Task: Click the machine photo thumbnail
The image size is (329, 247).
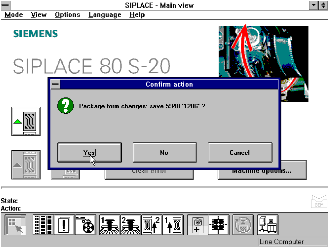Action: click(263, 51)
